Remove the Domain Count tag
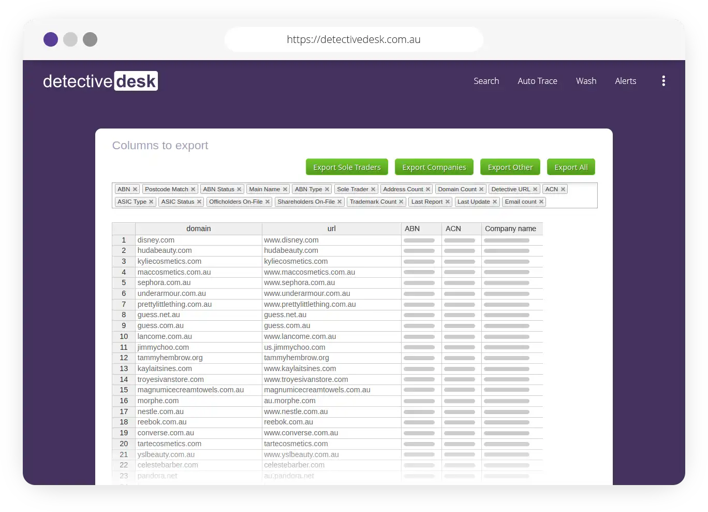The width and height of the screenshot is (708, 512). point(481,190)
